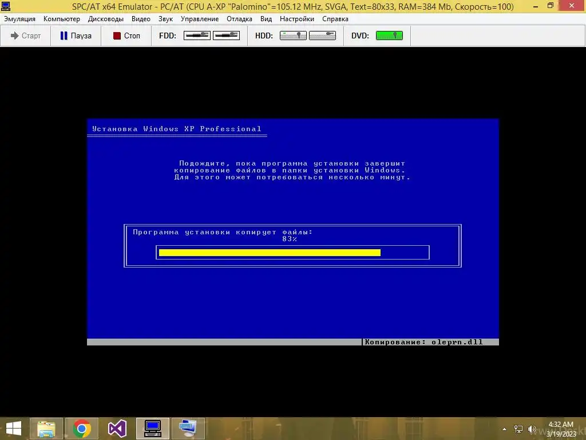Click the 'Копирование: oleprn.dll' status text
The height and width of the screenshot is (440, 586).
(423, 342)
